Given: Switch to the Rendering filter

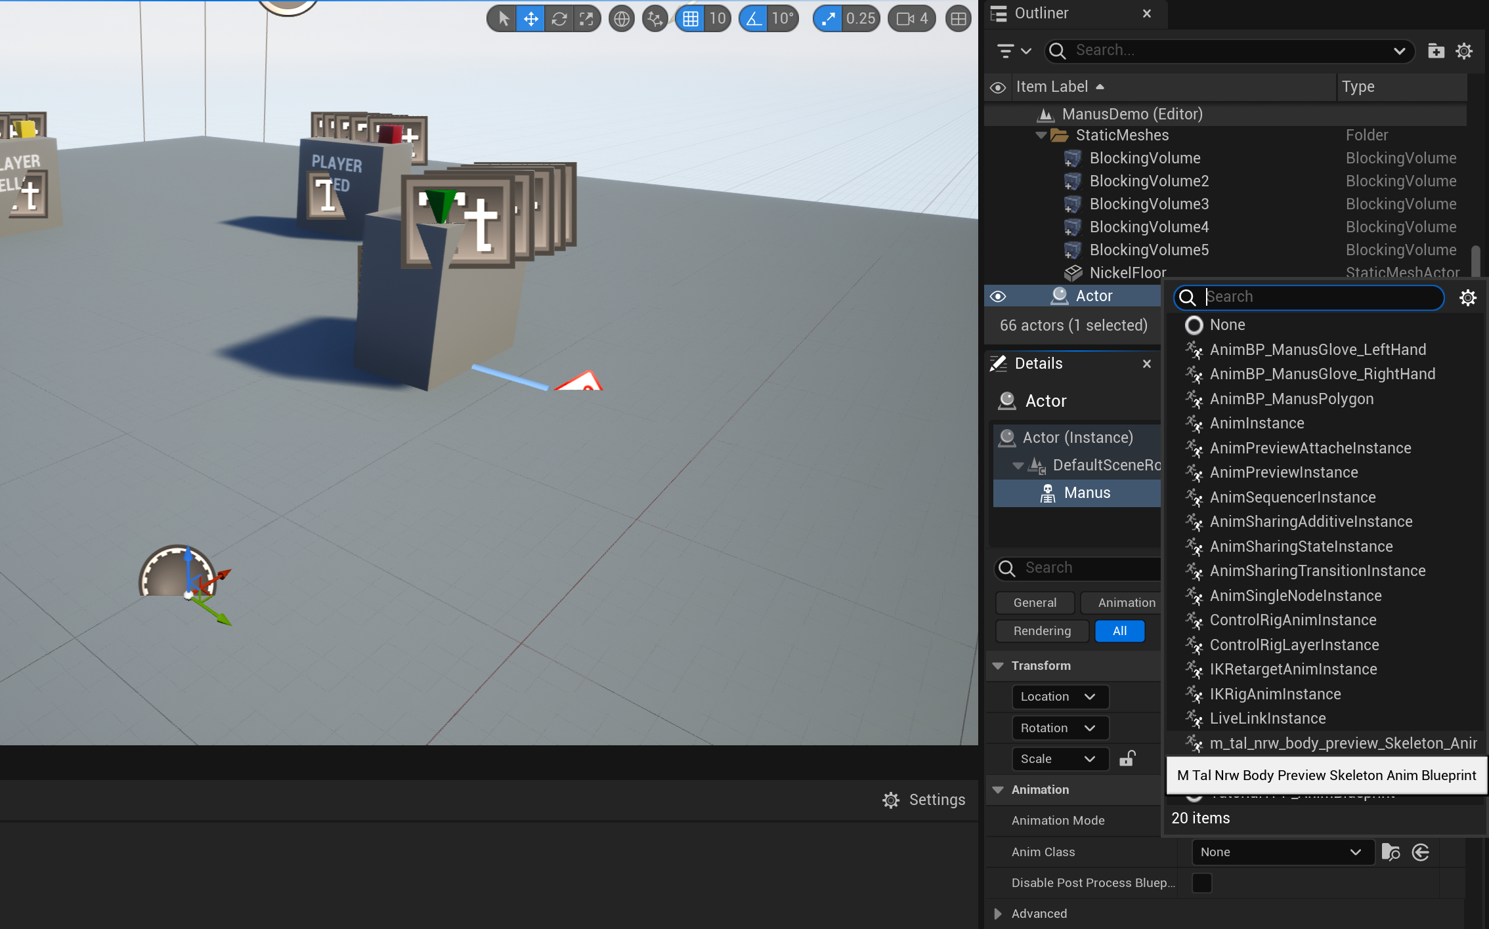Looking at the screenshot, I should point(1042,630).
